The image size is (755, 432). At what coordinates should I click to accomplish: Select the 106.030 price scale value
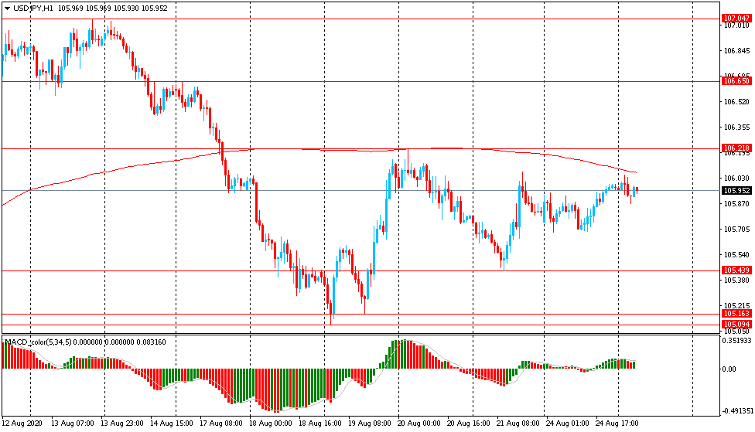pyautogui.click(x=736, y=179)
